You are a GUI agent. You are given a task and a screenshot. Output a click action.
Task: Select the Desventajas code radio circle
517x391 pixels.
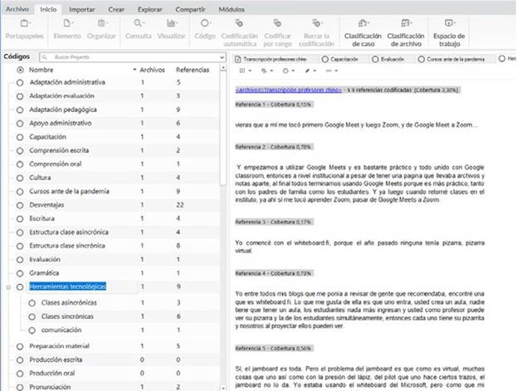click(20, 205)
